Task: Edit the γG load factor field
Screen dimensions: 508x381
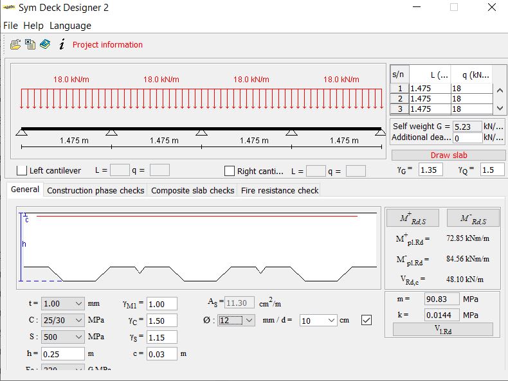Action: (x=431, y=170)
